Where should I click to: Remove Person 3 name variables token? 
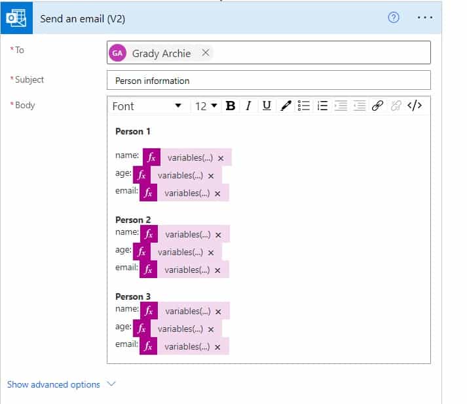tap(218, 312)
